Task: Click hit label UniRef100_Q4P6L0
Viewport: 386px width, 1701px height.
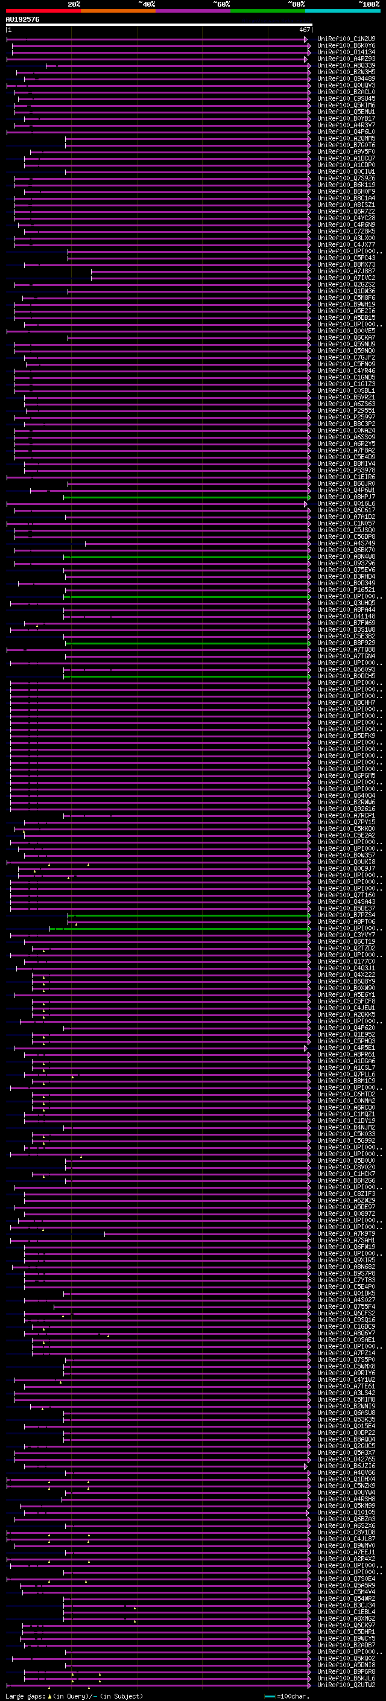Action: pos(346,132)
